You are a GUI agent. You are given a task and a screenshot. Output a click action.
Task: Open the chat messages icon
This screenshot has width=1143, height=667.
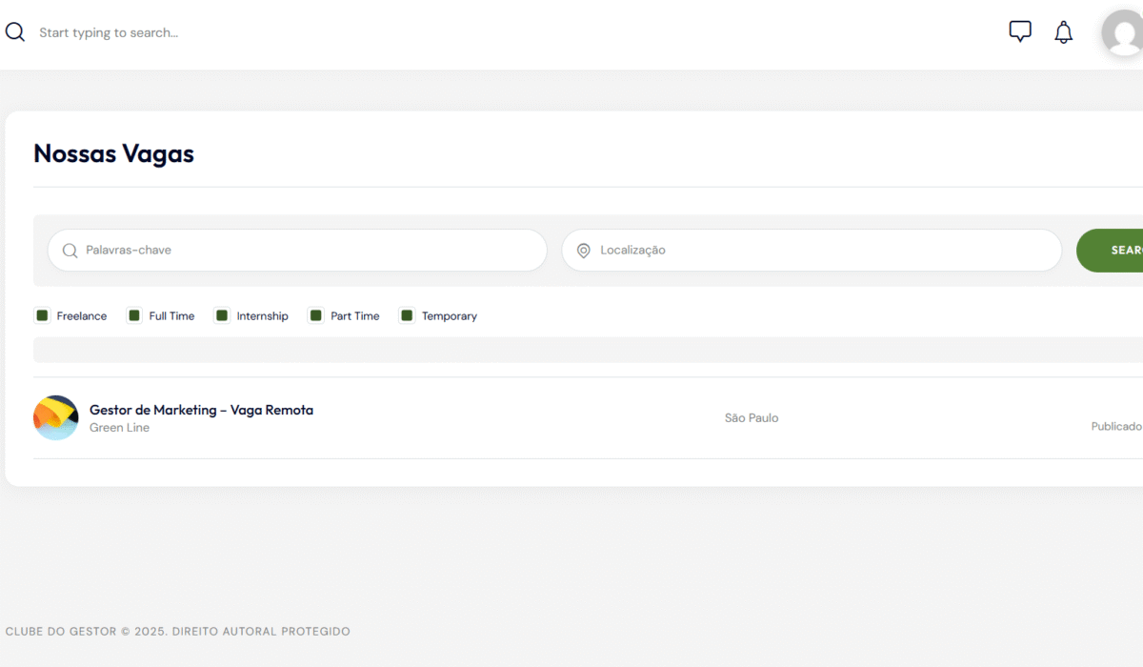[x=1020, y=32]
